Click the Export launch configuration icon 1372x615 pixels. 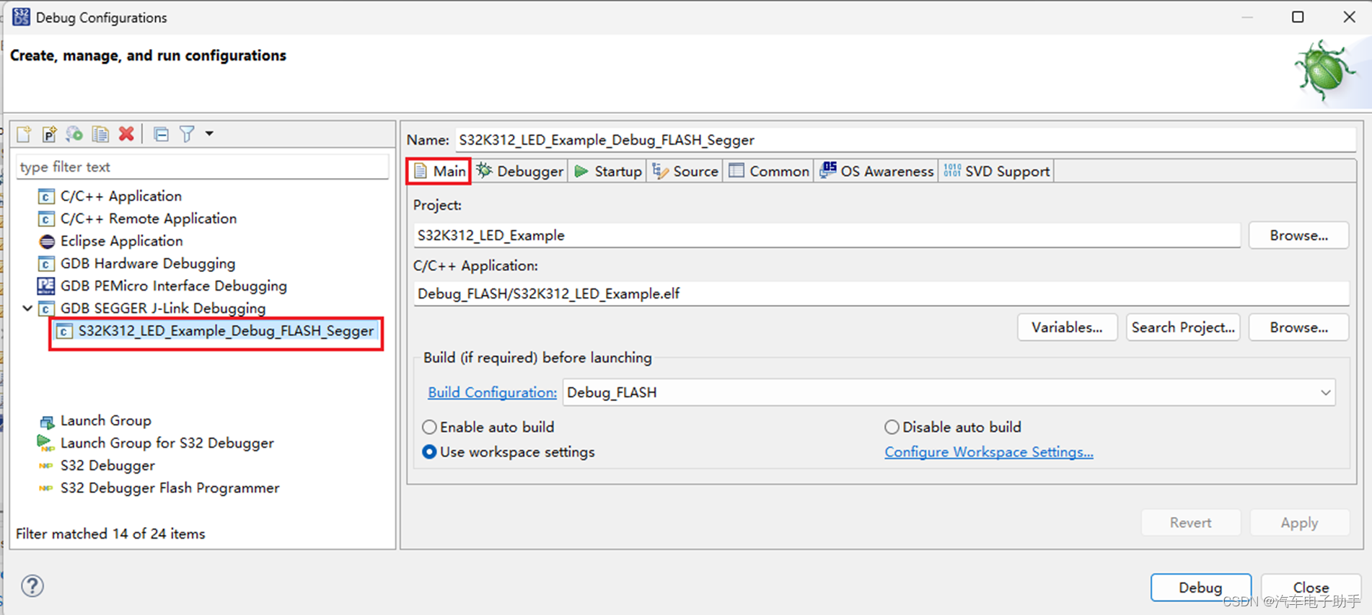[x=74, y=134]
